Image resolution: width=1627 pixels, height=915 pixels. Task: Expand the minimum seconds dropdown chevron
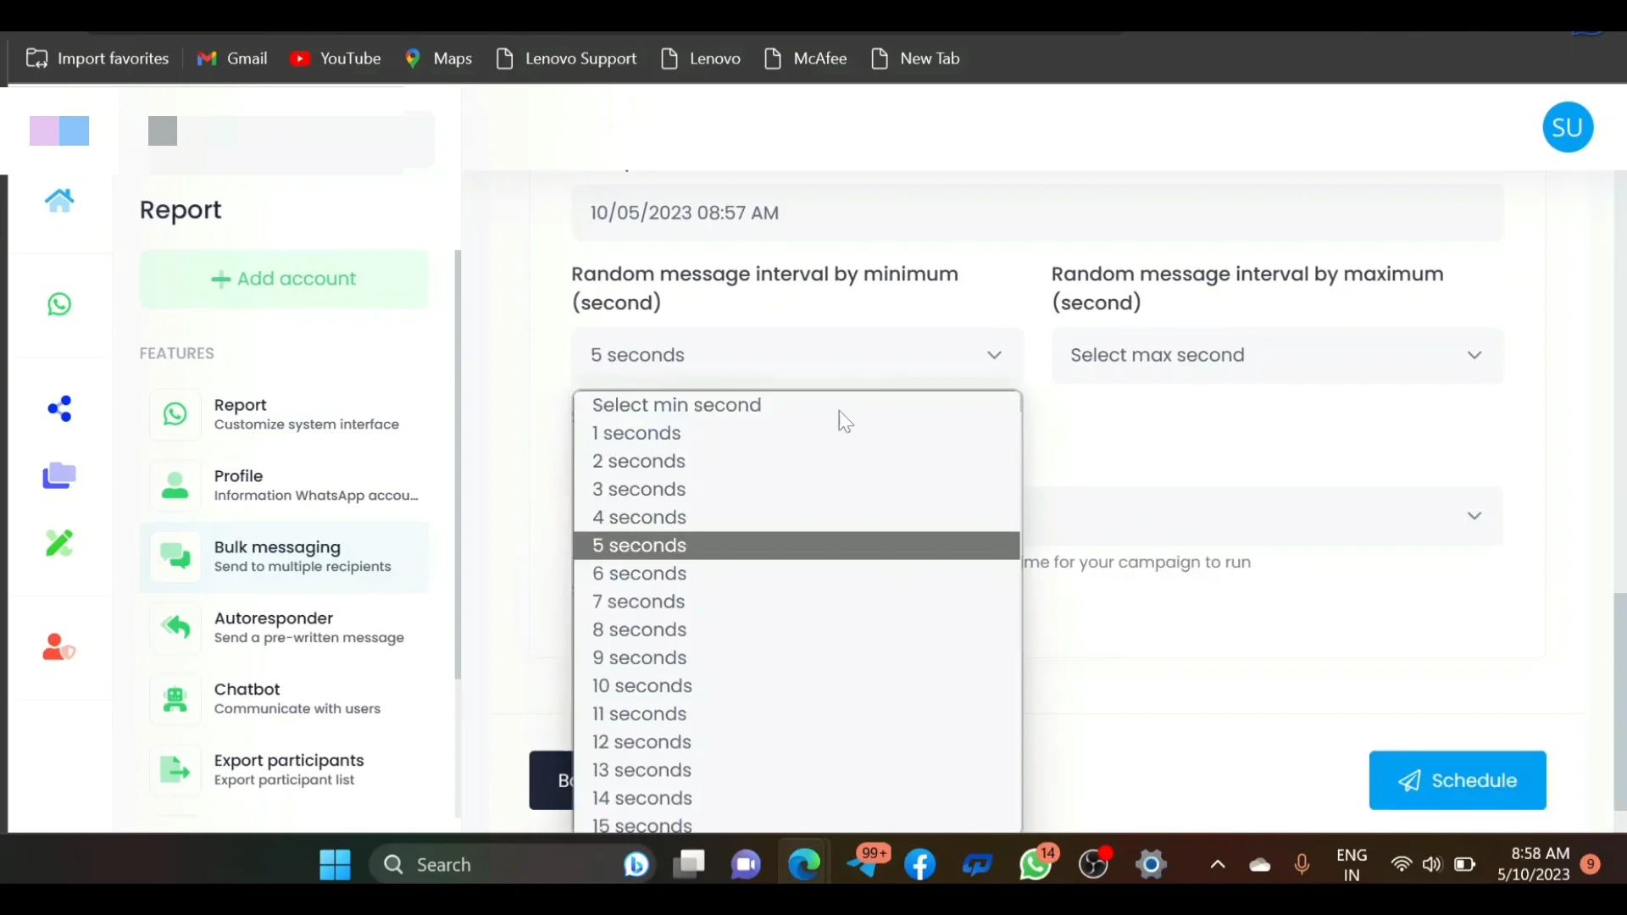(993, 355)
